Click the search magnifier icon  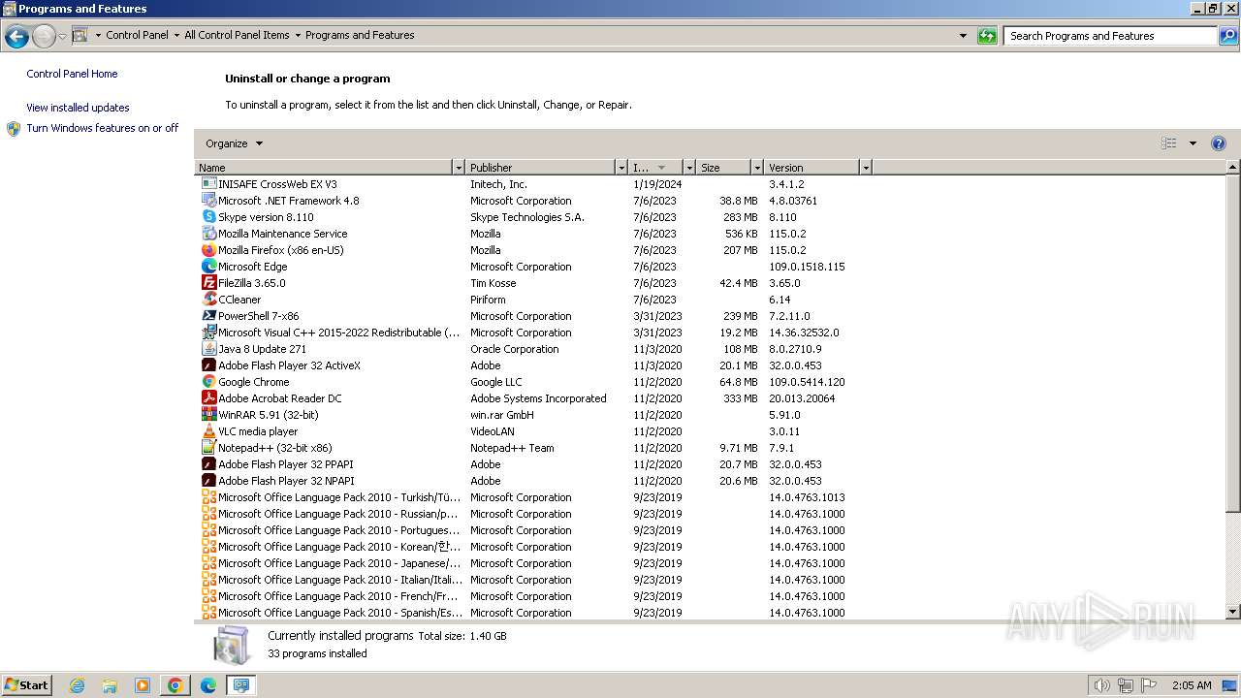point(1227,36)
